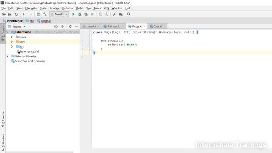Open the Tools menu

(x=97, y=8)
